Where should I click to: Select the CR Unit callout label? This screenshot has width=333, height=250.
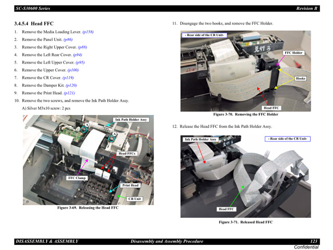click(135, 198)
